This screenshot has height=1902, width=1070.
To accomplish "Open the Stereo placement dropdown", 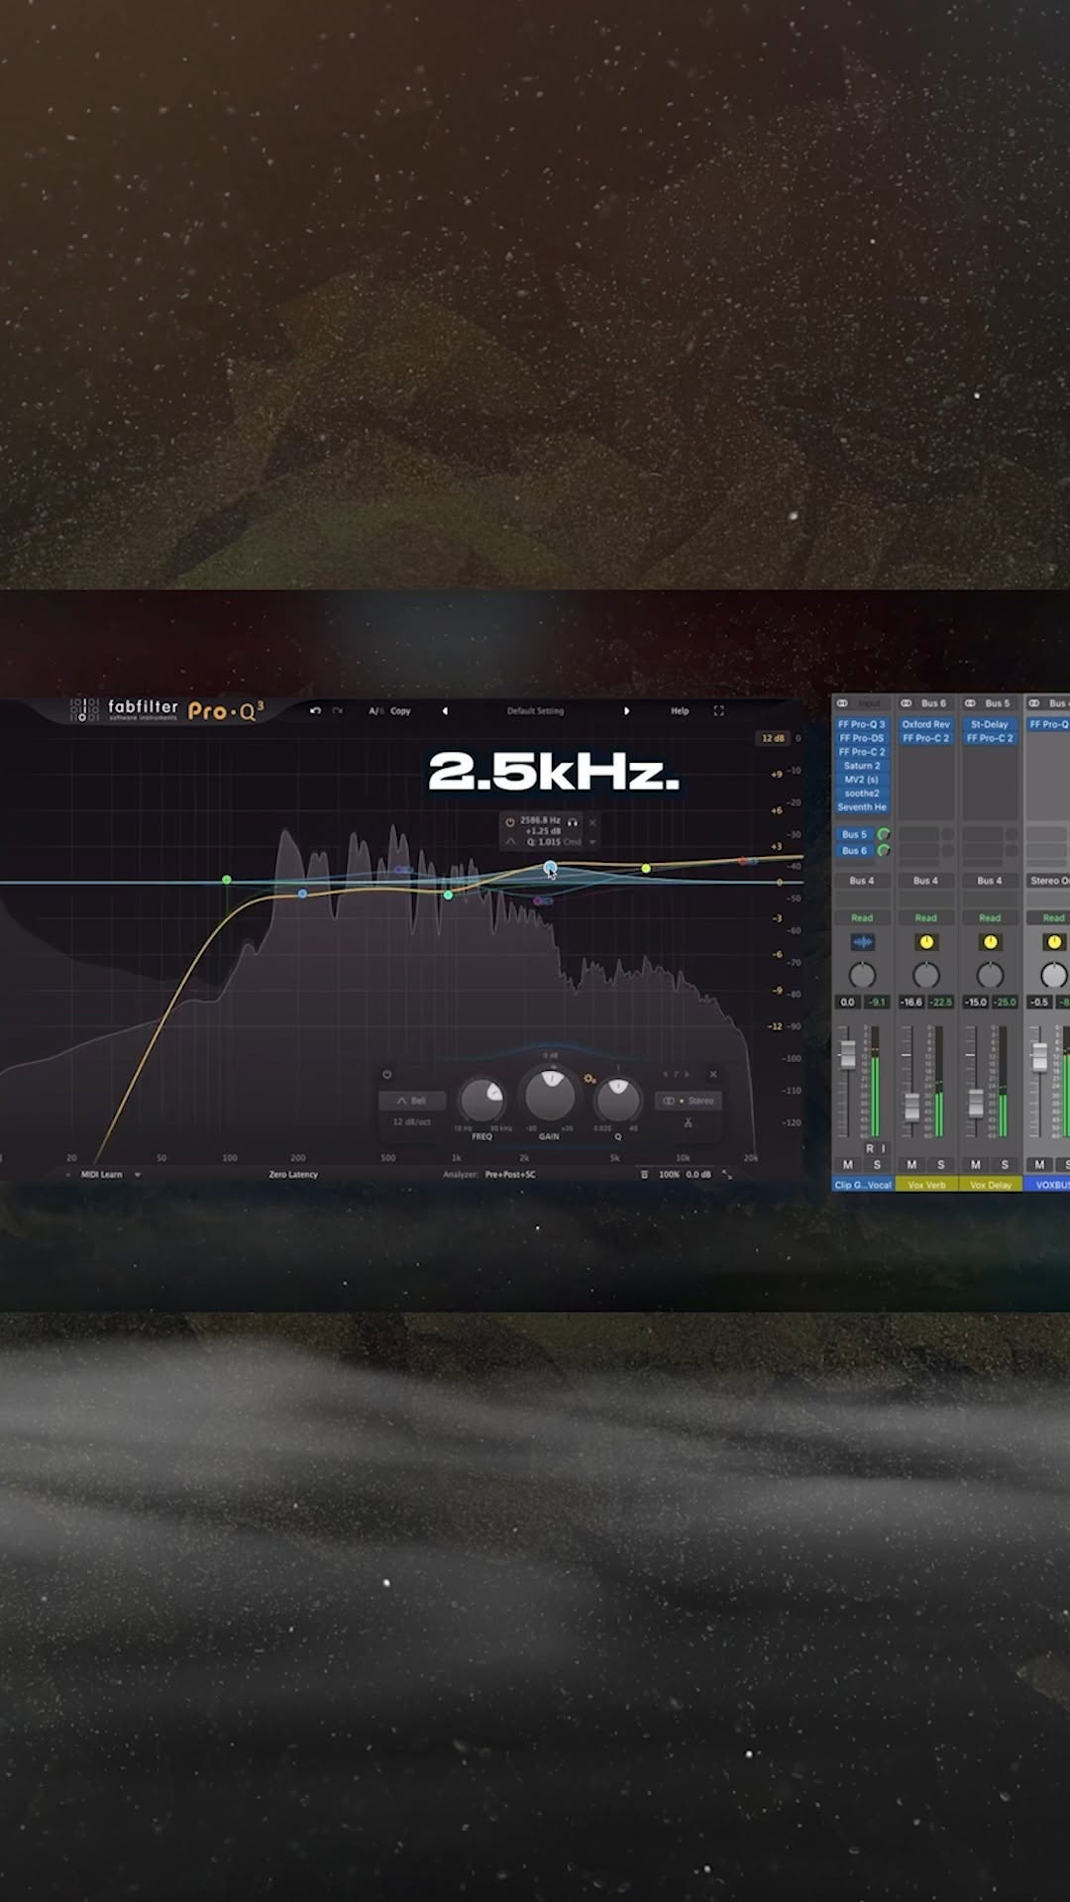I will tap(689, 1101).
